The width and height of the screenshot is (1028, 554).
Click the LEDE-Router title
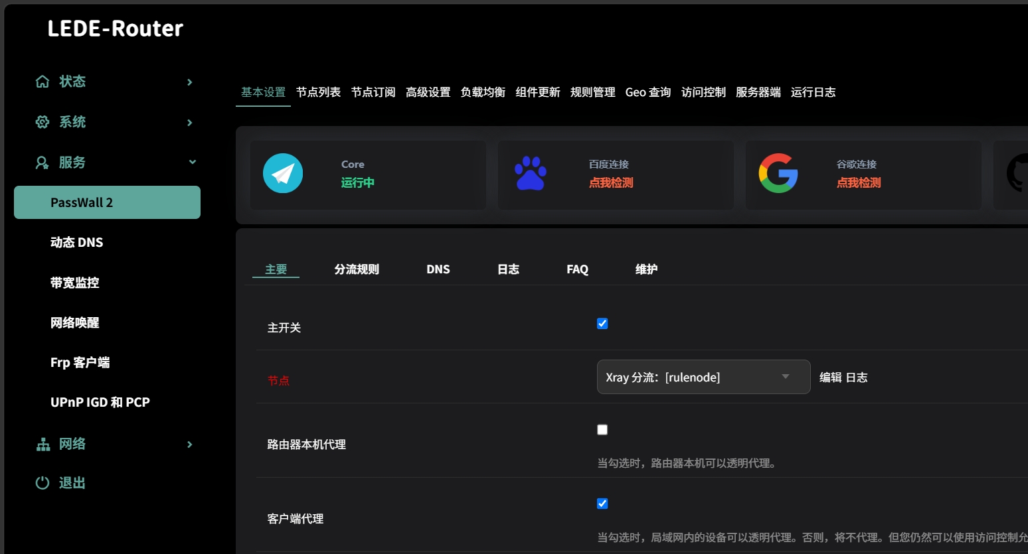click(116, 29)
